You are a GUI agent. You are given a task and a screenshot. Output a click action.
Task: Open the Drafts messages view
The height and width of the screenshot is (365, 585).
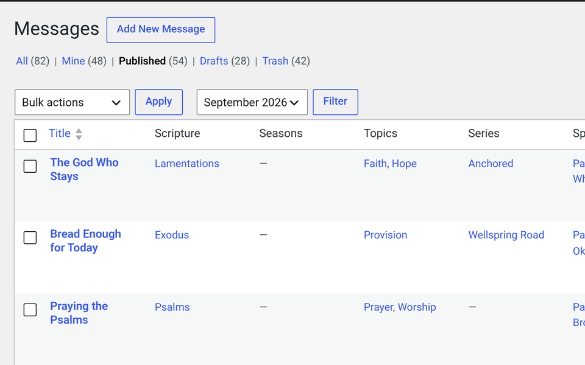tap(214, 61)
